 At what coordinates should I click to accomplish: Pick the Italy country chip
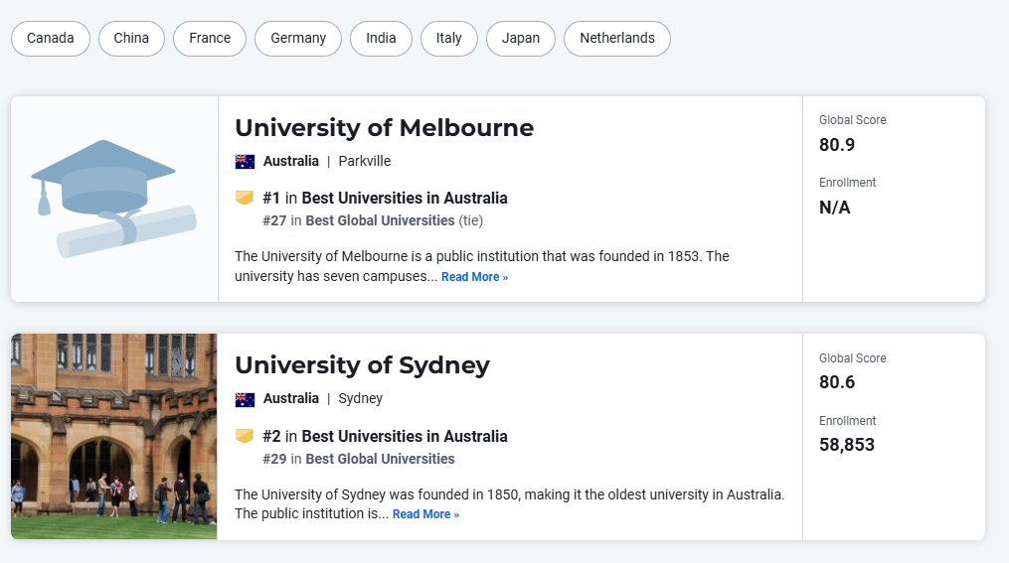click(449, 39)
